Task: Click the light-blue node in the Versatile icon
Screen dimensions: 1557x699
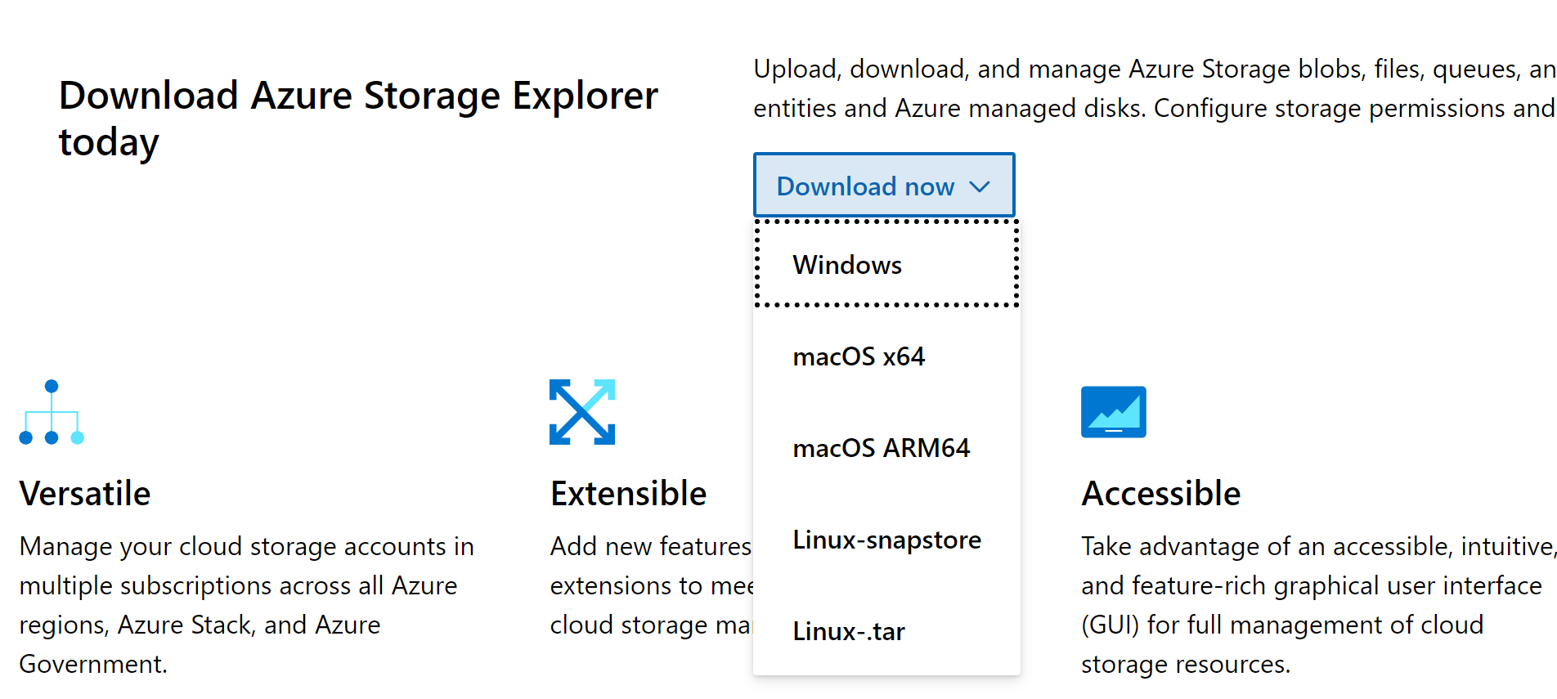Action: pyautogui.click(x=78, y=438)
